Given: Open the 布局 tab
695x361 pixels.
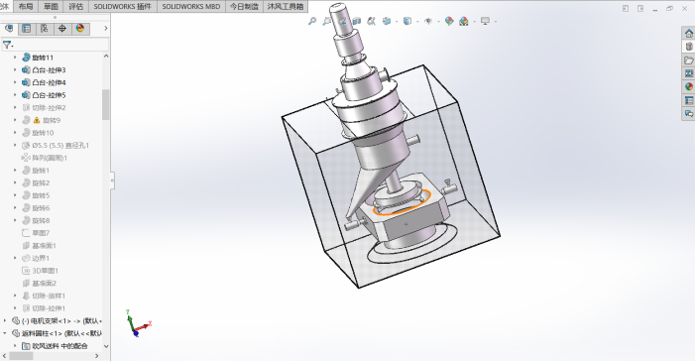Looking at the screenshot, I should click(x=26, y=6).
